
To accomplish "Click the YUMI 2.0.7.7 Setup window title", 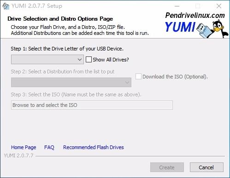I will pos(37,6).
